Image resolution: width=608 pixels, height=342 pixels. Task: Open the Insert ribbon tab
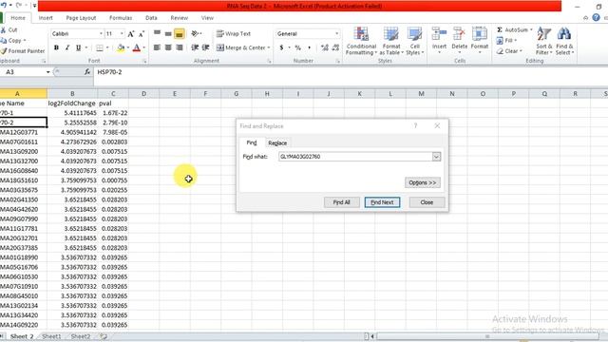coord(46,18)
